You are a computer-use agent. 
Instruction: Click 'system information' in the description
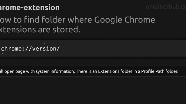pos(55,71)
